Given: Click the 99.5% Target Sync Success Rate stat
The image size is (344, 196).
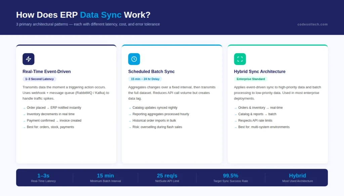Looking at the screenshot, I should [230, 178].
